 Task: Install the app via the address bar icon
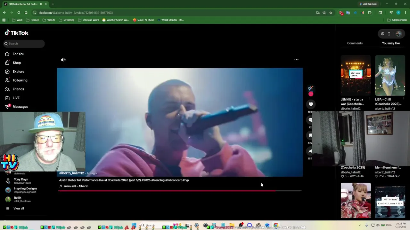pyautogui.click(x=318, y=13)
